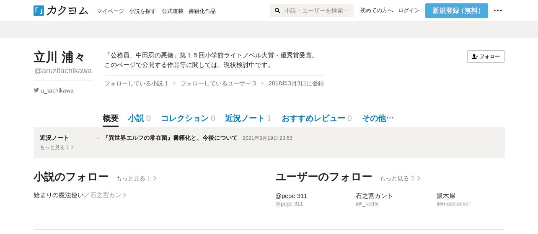538x234 pixels.
Task: Open the その他 tab dropdown
Action: coord(378,118)
